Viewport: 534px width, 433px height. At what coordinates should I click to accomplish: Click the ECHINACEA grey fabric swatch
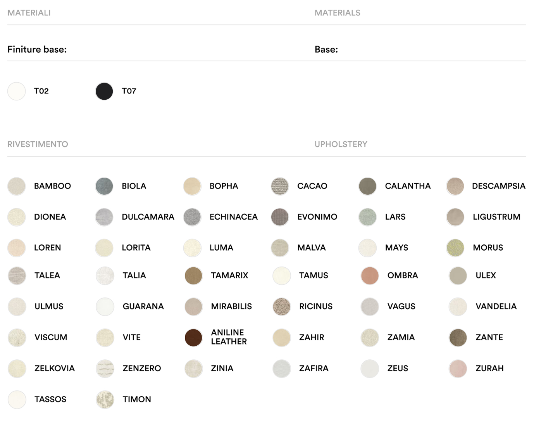click(x=192, y=217)
